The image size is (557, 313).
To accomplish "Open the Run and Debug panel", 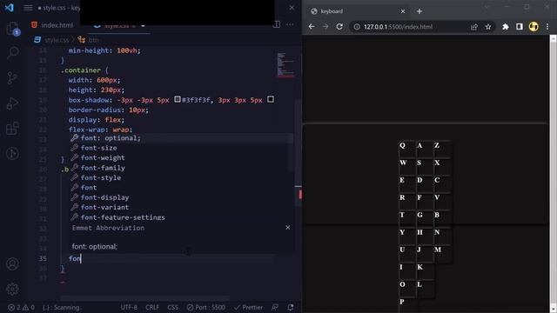I will coord(13,103).
